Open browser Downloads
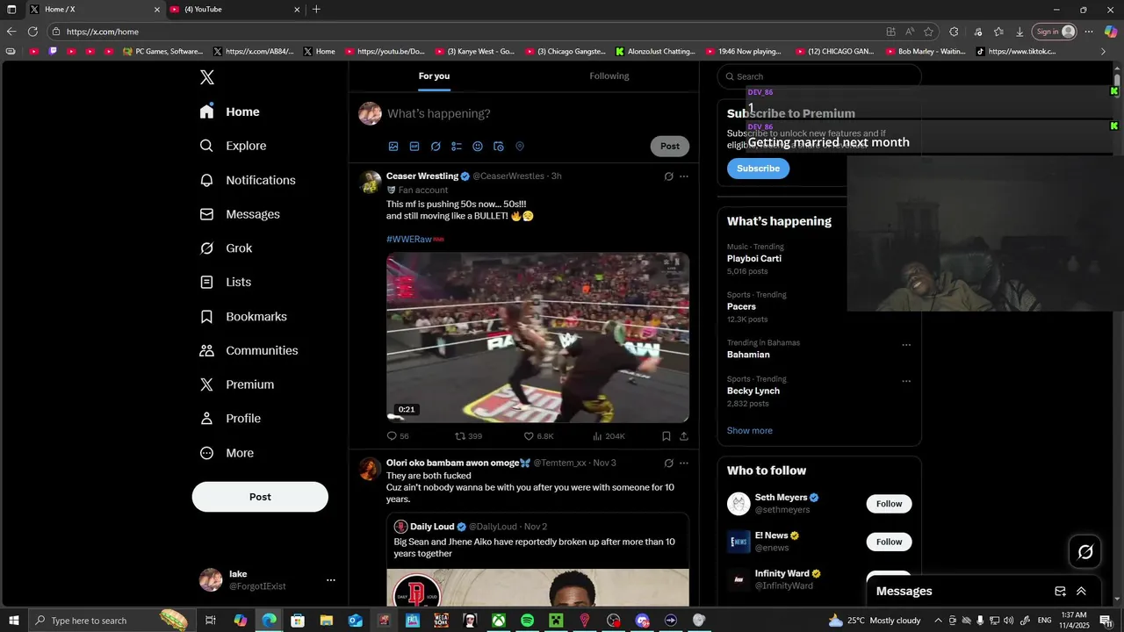This screenshot has height=632, width=1124. pyautogui.click(x=1020, y=32)
